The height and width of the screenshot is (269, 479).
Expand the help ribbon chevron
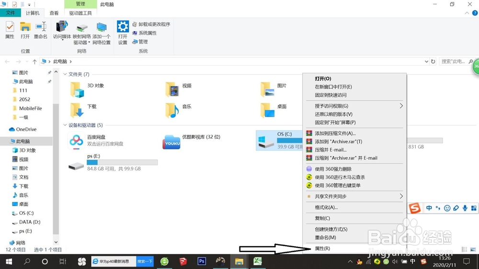(467, 13)
